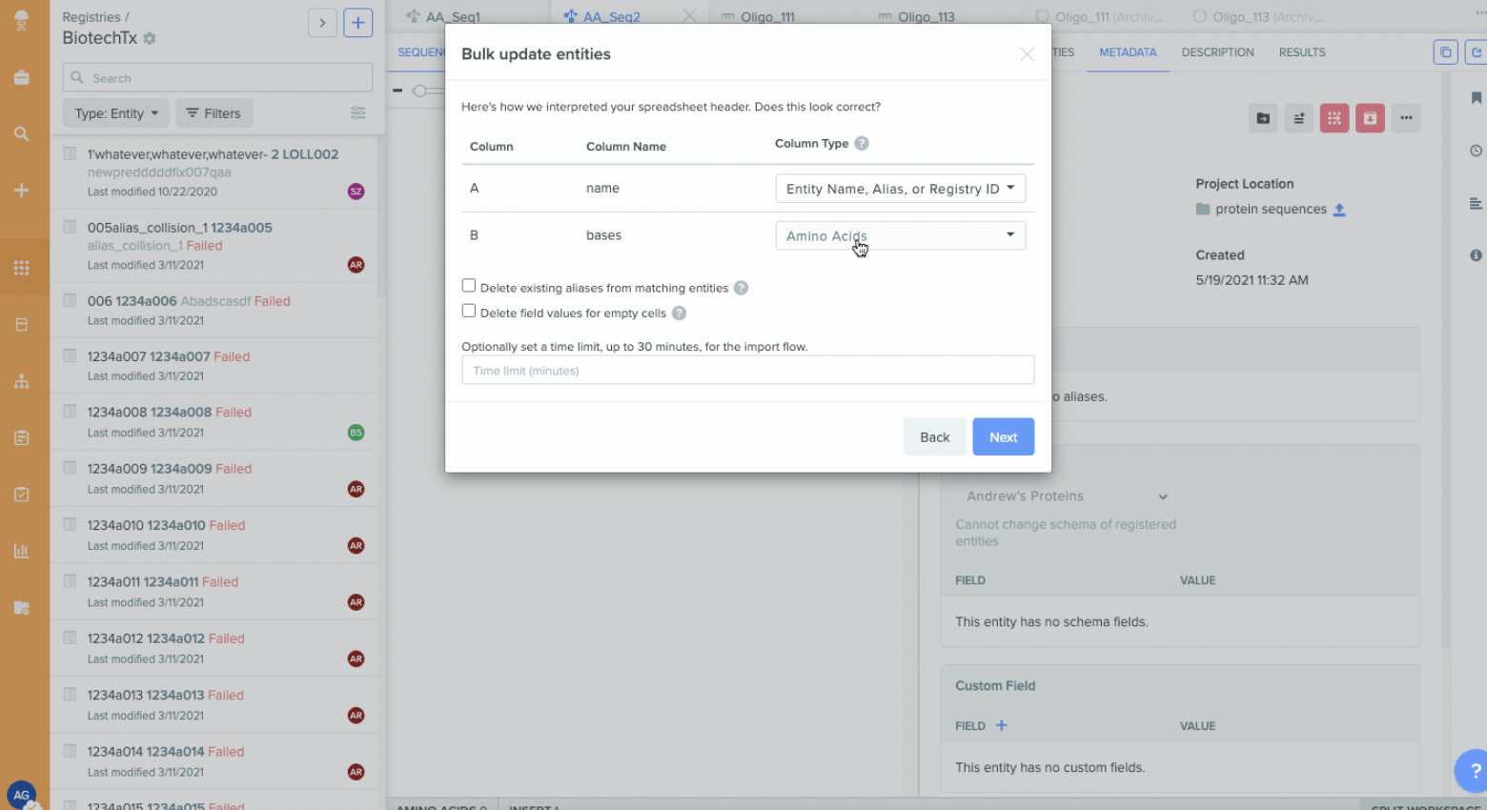This screenshot has height=810, width=1487.
Task: Enable Delete existing aliases from matching entities
Action: click(469, 286)
